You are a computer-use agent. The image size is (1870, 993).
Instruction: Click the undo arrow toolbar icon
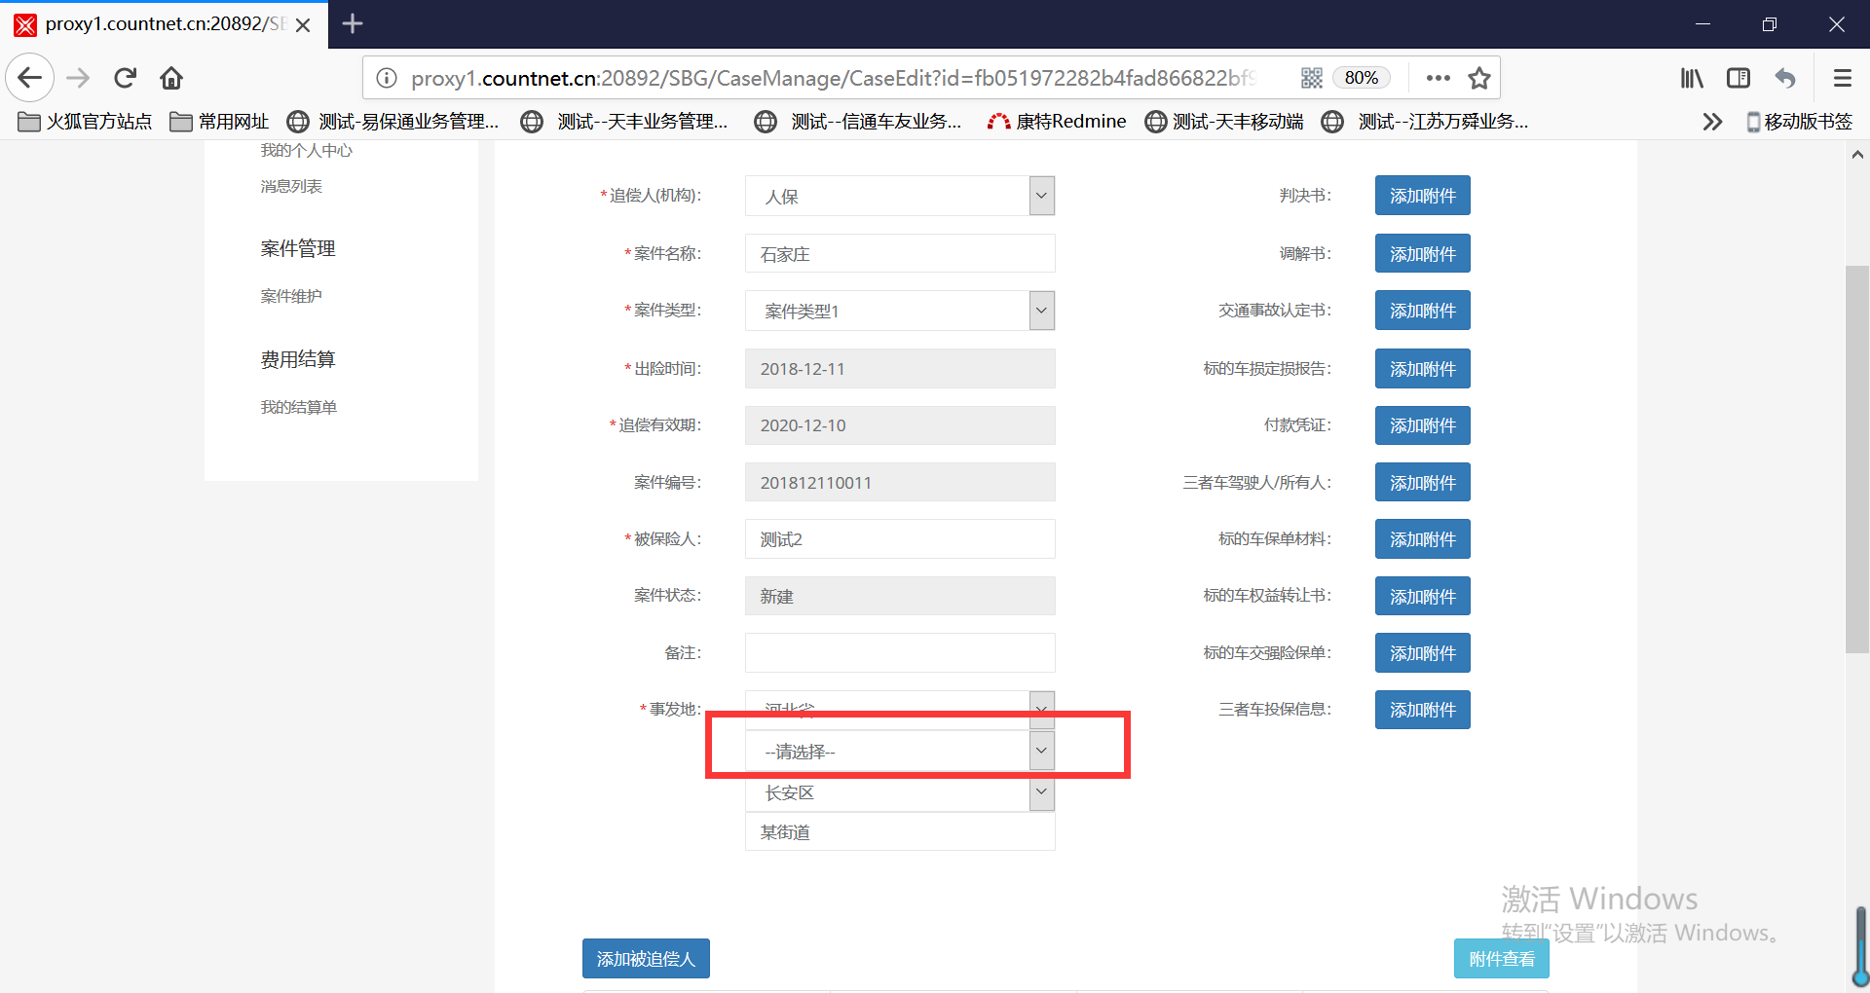pyautogui.click(x=1785, y=78)
